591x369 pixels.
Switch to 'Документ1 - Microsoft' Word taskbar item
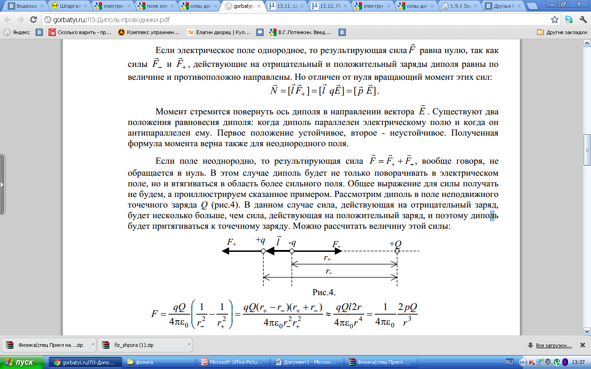pos(307,362)
